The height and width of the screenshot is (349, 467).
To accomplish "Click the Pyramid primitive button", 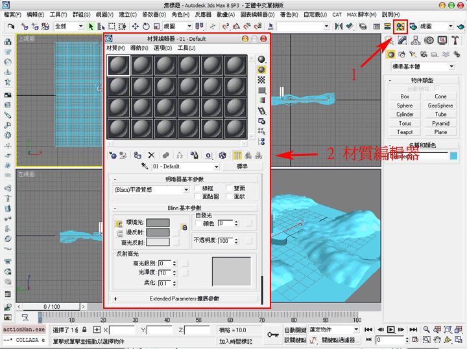I will click(440, 123).
